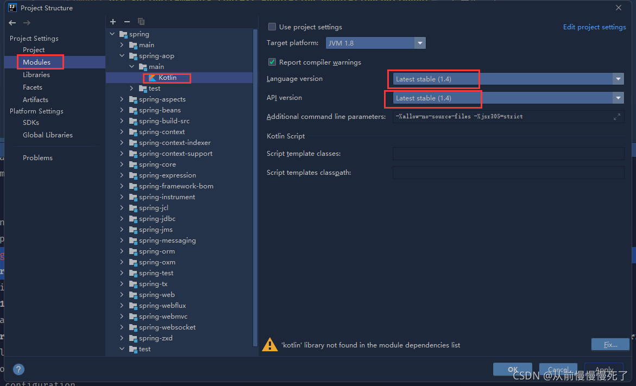The image size is (636, 386).
Task: Click the spring-test folder icon
Action: pyautogui.click(x=133, y=273)
